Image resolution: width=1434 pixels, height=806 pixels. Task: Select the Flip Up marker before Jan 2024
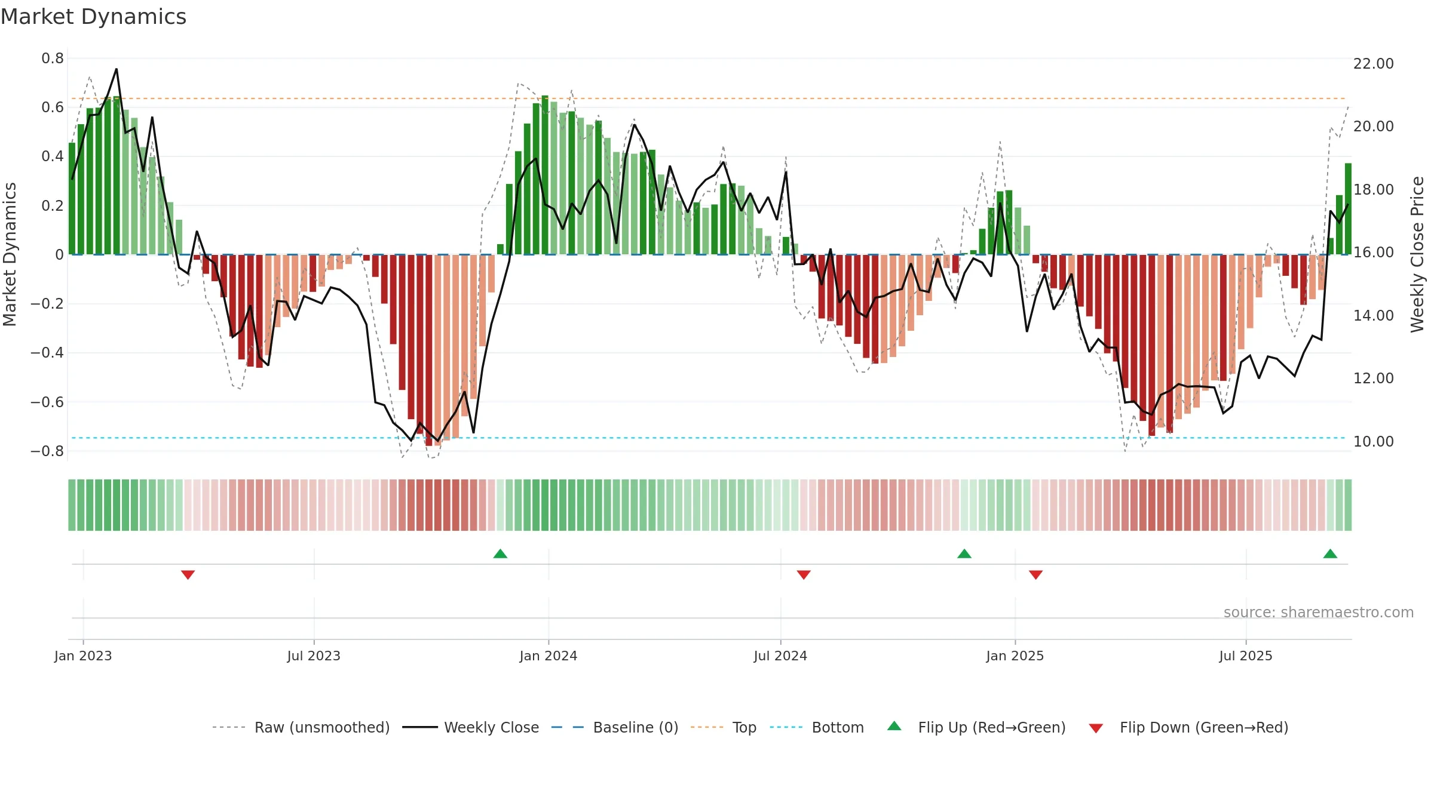501,553
